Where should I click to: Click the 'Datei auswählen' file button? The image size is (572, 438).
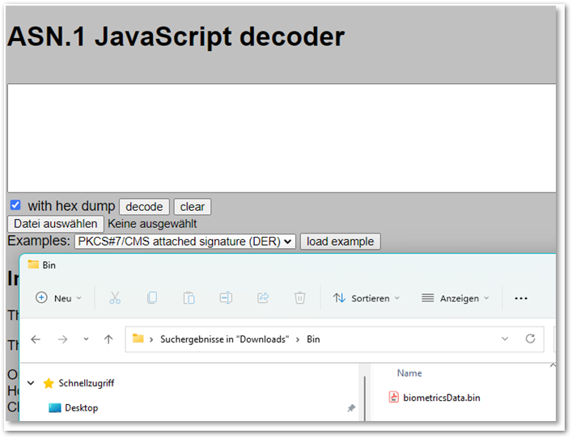point(56,224)
